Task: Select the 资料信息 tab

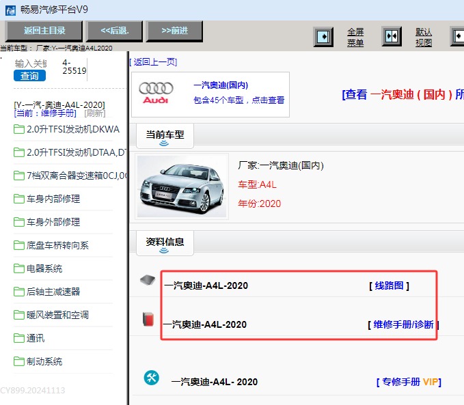Action: coord(165,243)
